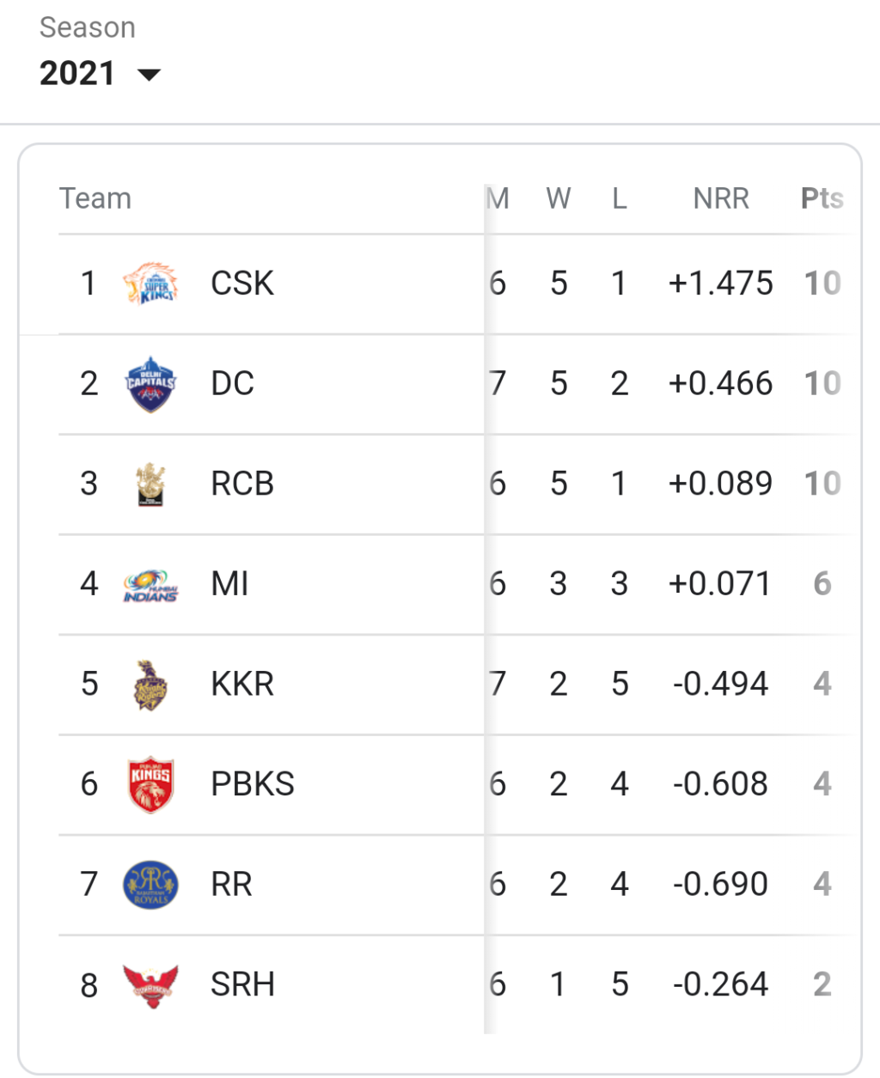Click the Punjab Kings logo
880x1078 pixels.
pos(150,784)
